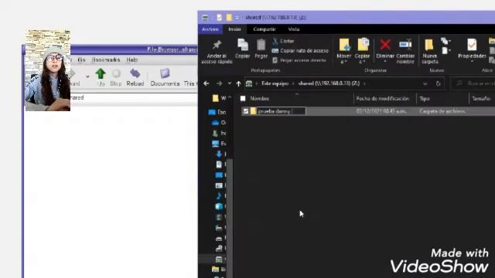Image resolution: width=495 pixels, height=278 pixels.
Task: Open Help menu in File Browser
Action: (132, 59)
